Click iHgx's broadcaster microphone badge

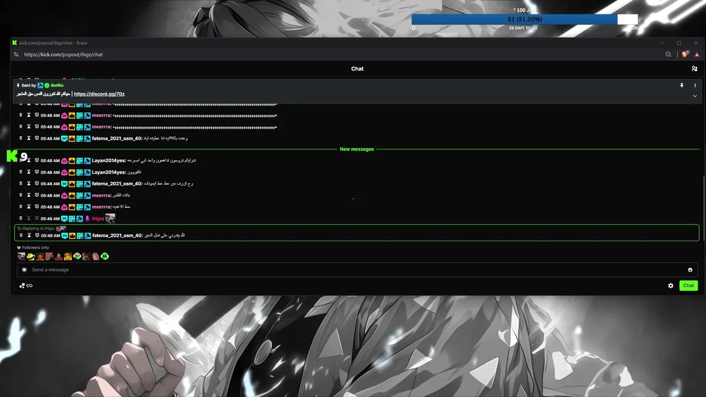coord(87,219)
